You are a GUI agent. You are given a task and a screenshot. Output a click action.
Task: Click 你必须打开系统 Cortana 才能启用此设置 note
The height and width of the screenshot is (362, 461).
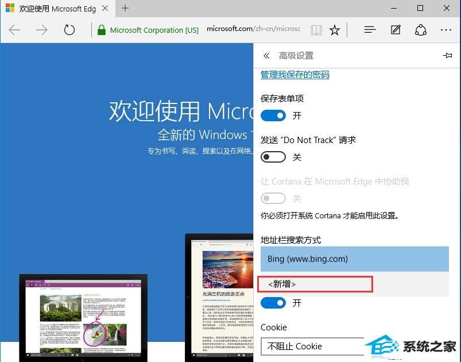[330, 215]
